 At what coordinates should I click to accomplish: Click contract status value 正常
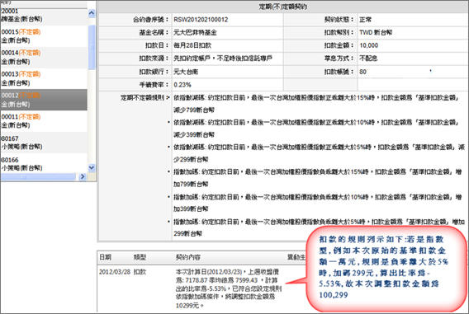[x=365, y=20]
